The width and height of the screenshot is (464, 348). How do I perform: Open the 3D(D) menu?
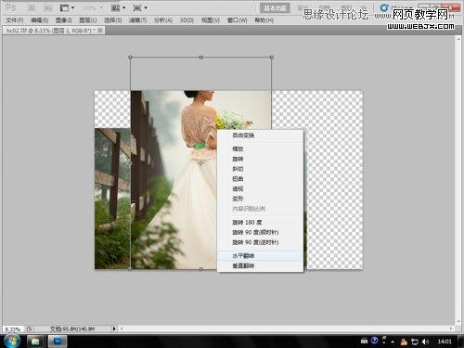[x=187, y=20]
